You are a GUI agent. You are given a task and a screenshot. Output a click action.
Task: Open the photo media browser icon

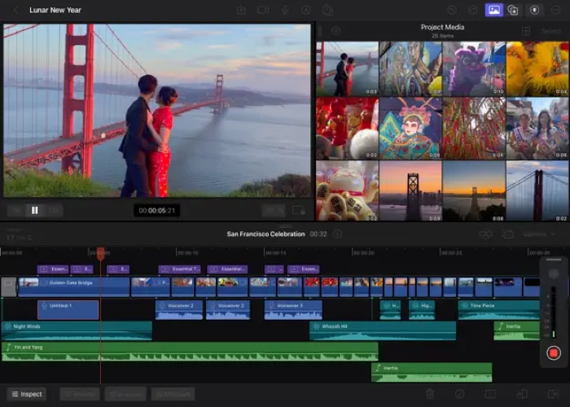click(493, 10)
